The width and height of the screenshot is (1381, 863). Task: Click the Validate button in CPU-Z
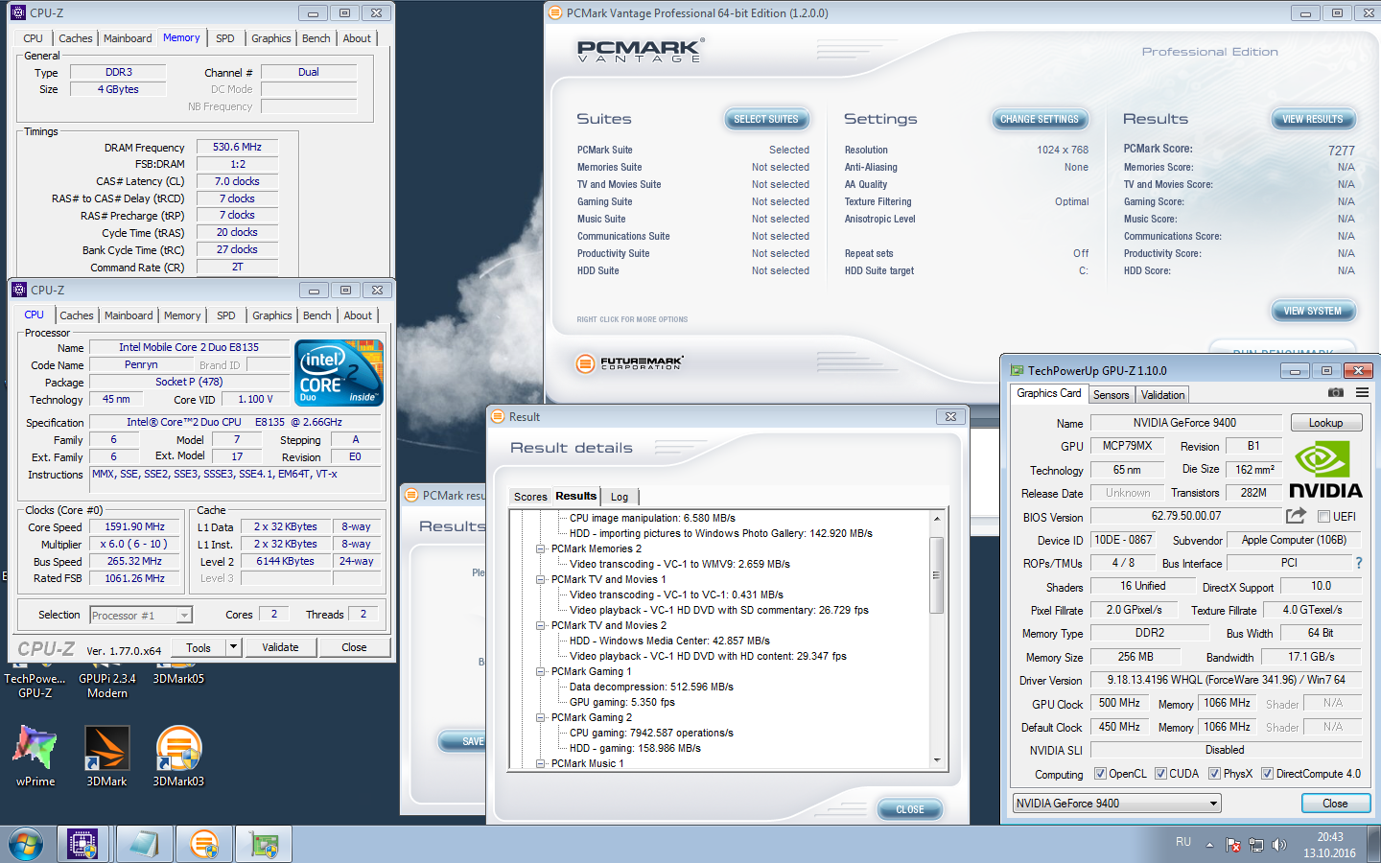coord(280,647)
